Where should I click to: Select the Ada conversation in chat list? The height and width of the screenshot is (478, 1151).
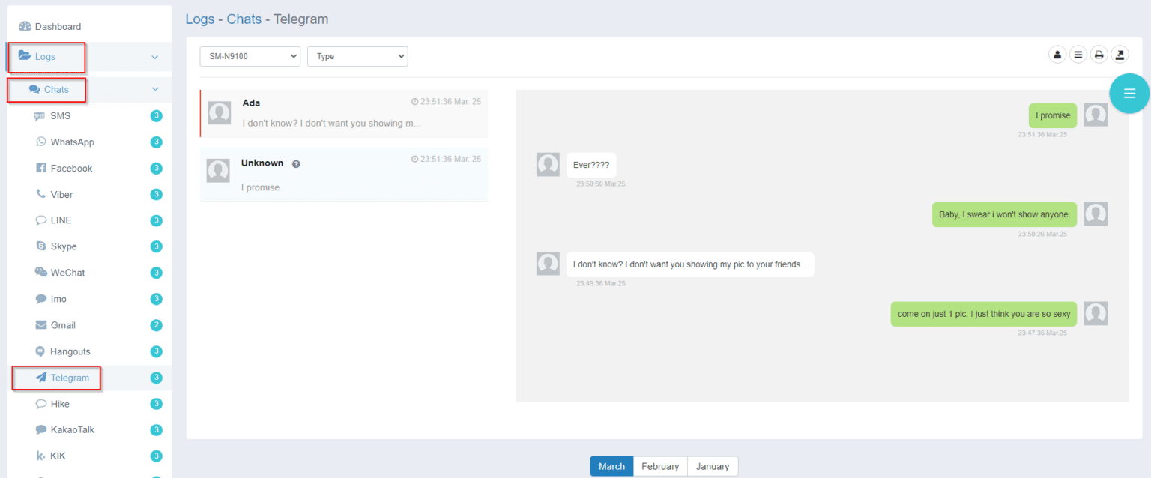[344, 114]
